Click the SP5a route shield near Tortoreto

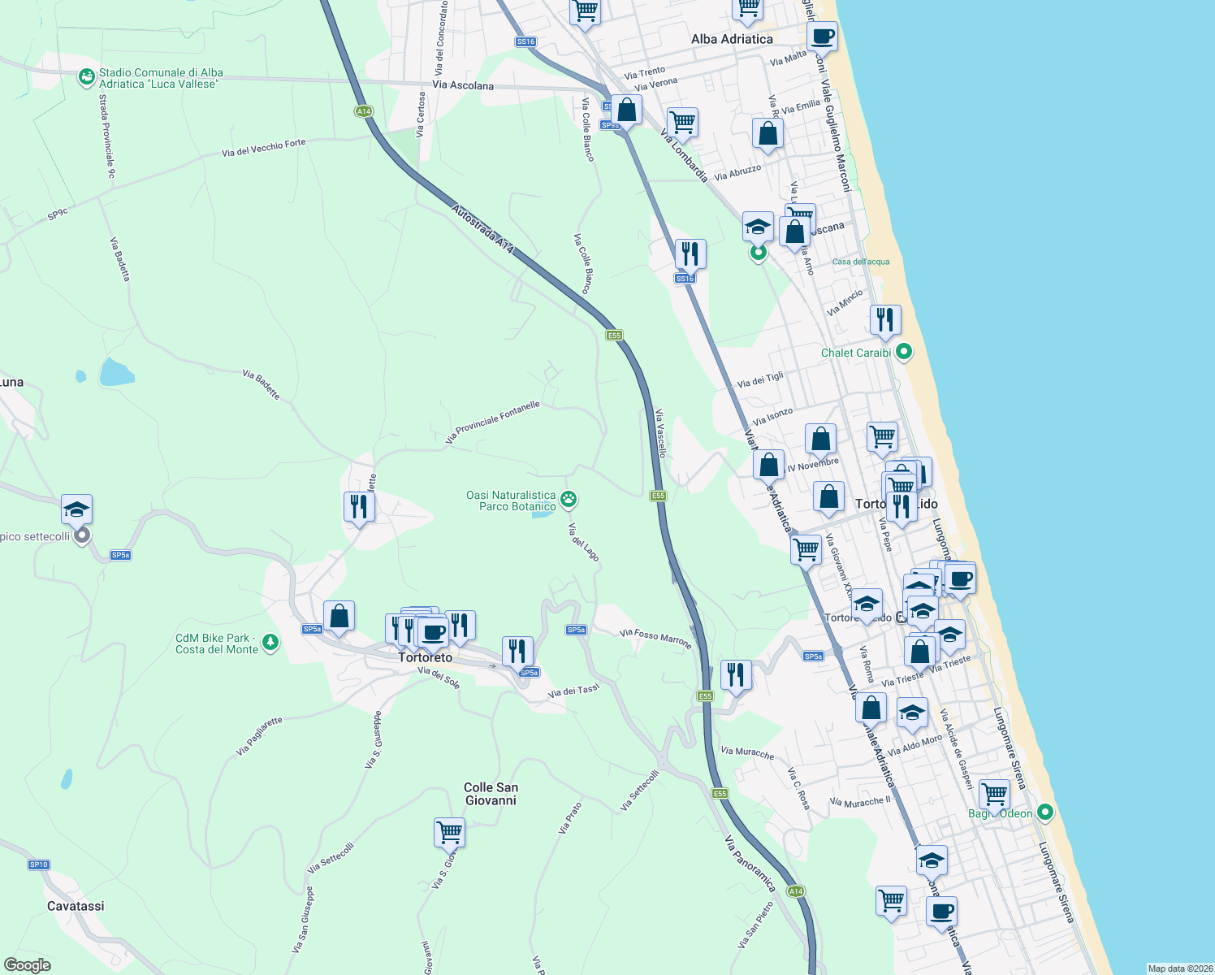[313, 628]
